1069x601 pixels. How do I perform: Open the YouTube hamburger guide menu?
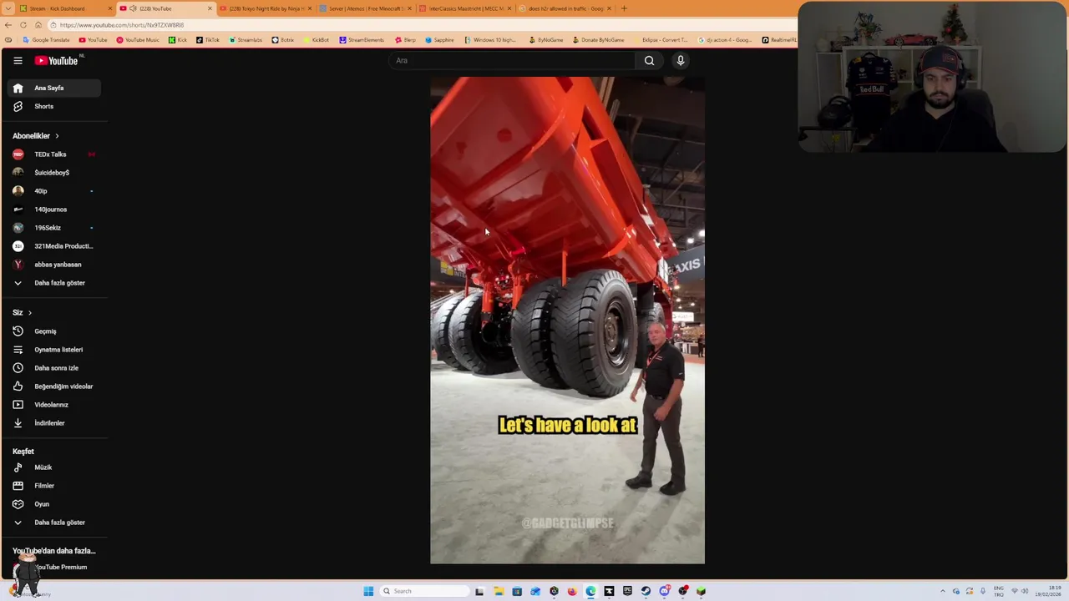point(18,60)
